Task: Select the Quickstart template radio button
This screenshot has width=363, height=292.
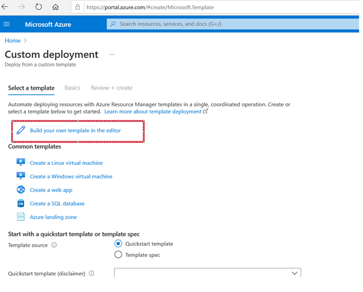Action: point(119,244)
